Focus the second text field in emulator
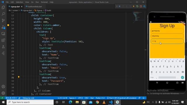187x105 pixels. tap(167, 36)
